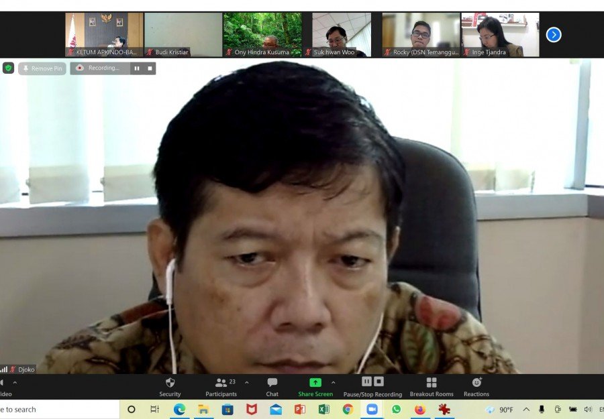604x419 pixels.
Task: Open the Chat panel
Action: tap(272, 387)
